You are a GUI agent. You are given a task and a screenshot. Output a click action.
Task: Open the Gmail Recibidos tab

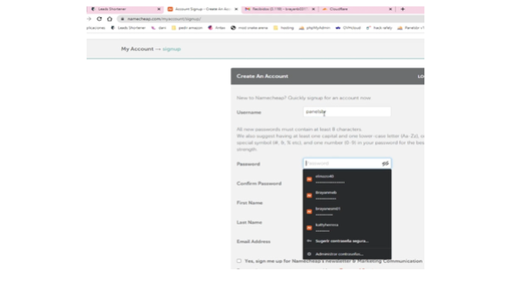[x=280, y=9]
